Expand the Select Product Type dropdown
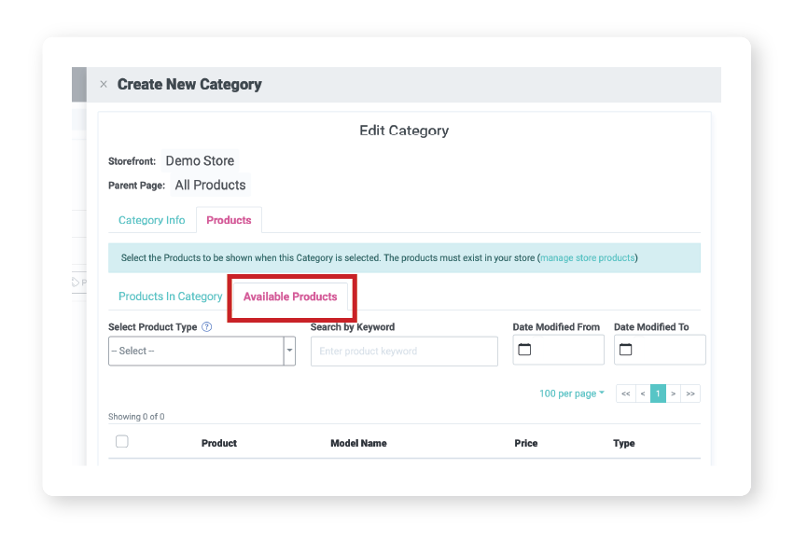The height and width of the screenshot is (538, 794). point(289,351)
